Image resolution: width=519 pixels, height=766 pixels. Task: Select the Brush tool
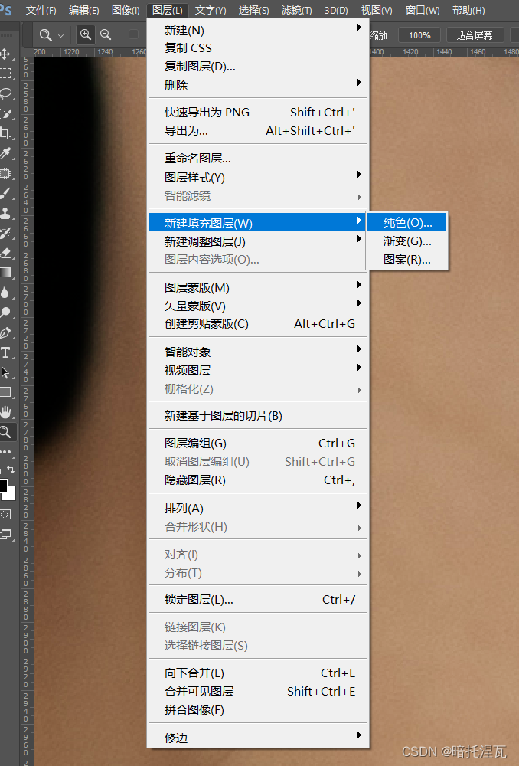tap(5, 194)
